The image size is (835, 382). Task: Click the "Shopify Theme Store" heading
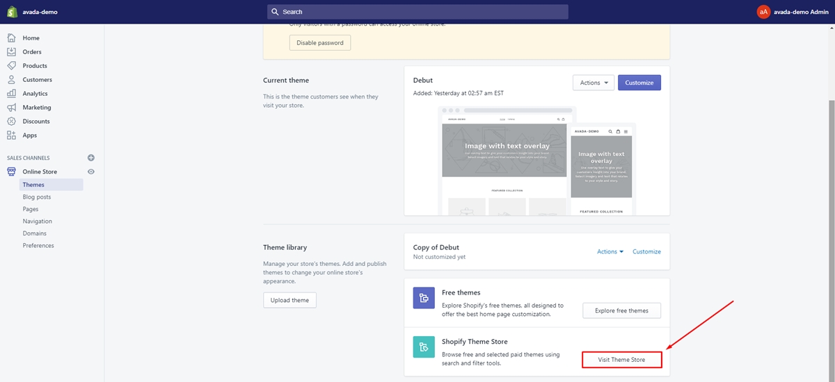[x=475, y=342]
